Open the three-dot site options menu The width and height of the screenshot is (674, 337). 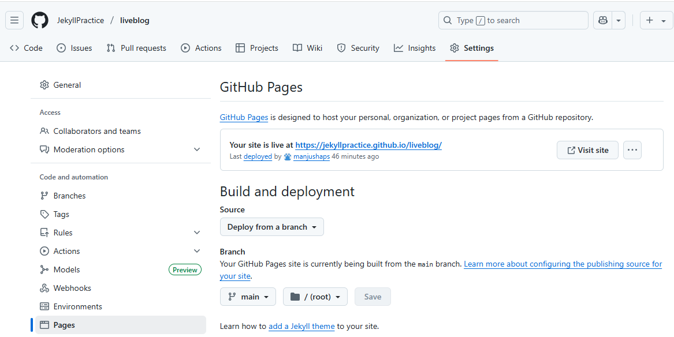tap(632, 150)
